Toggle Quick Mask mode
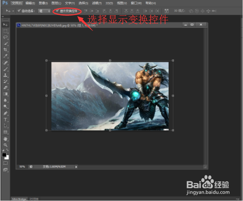 (5, 163)
